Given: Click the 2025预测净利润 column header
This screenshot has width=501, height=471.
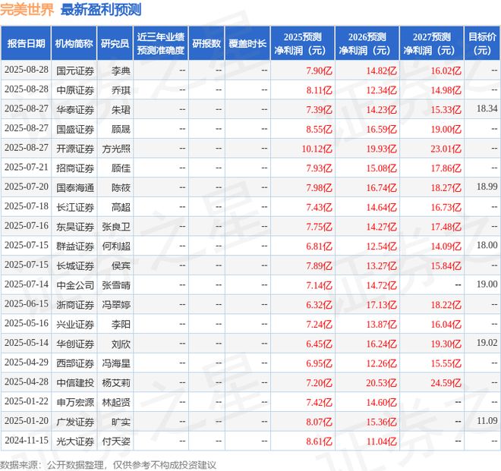Looking at the screenshot, I should click(x=303, y=43).
